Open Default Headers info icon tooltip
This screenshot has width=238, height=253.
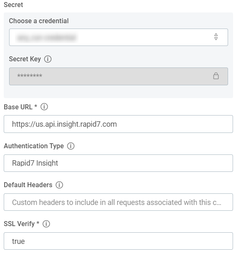59,185
